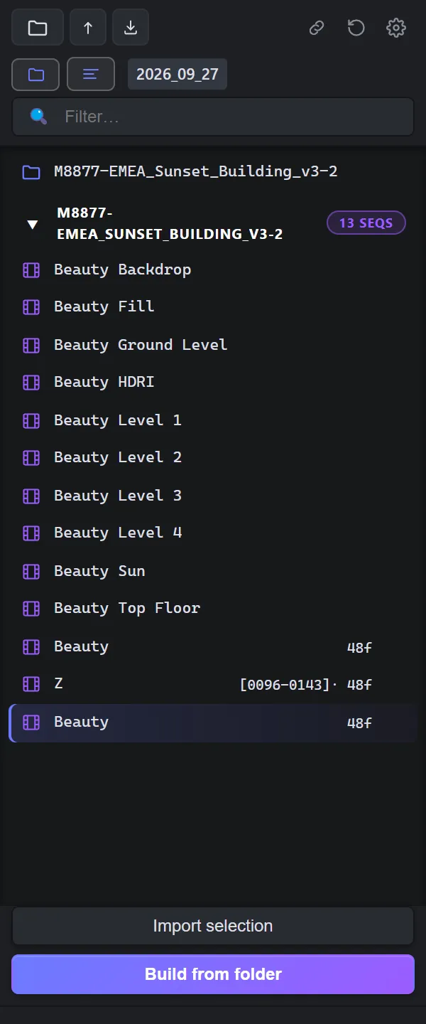Click the Import selection button
426x1024 pixels.
pyautogui.click(x=213, y=926)
